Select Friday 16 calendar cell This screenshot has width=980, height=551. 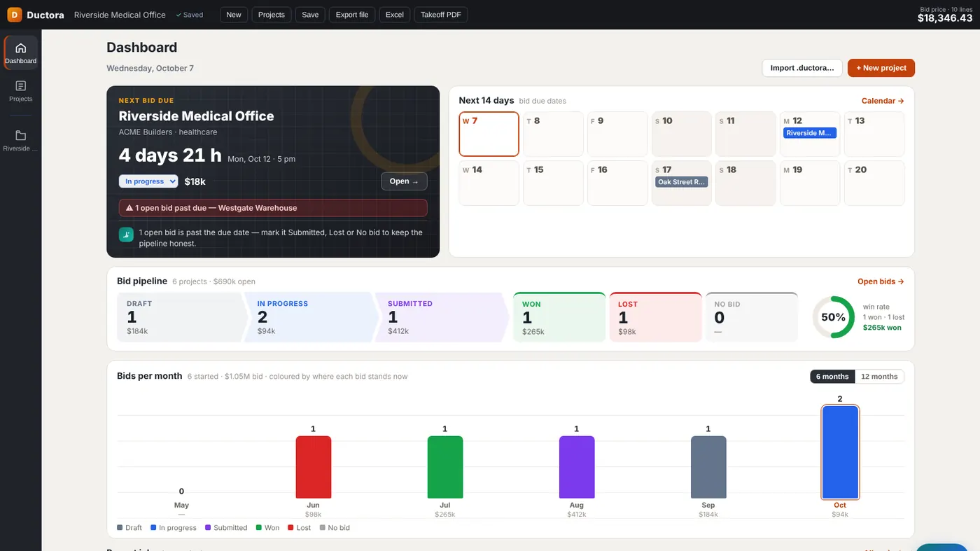(x=617, y=183)
